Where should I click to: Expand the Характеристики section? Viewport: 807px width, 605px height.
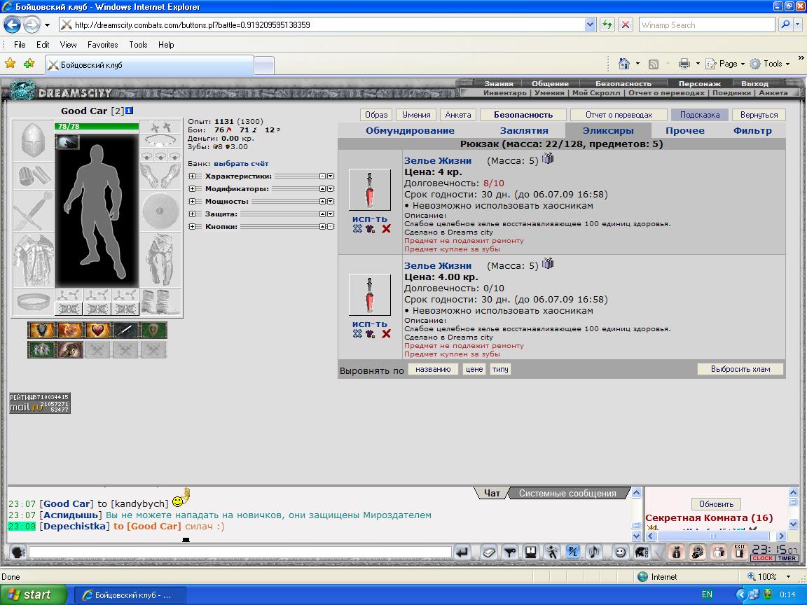click(192, 176)
